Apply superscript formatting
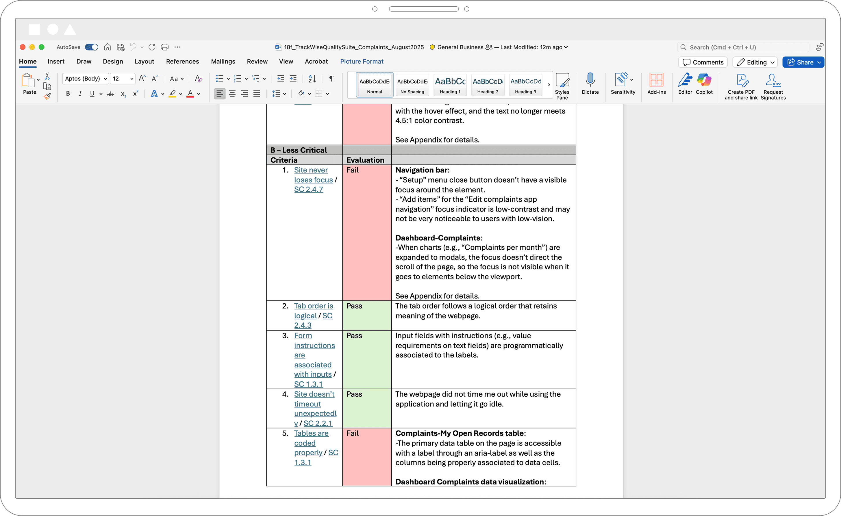Viewport: 841px width, 516px height. [x=136, y=93]
